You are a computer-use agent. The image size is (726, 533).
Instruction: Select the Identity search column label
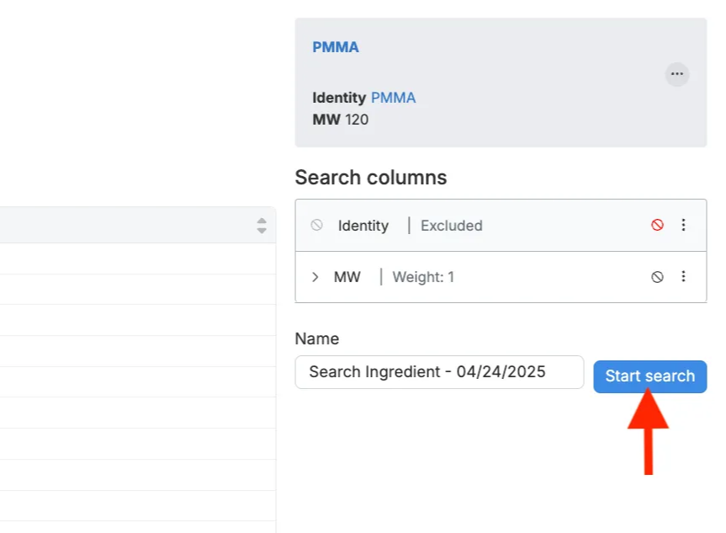tap(363, 226)
